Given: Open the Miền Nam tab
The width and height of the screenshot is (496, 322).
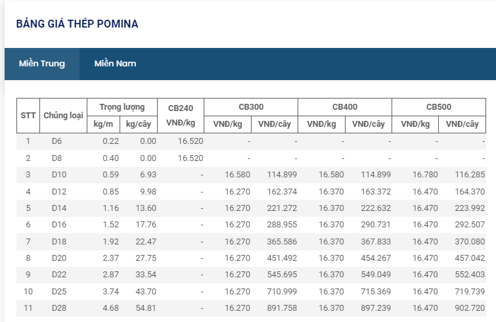Looking at the screenshot, I should (115, 64).
